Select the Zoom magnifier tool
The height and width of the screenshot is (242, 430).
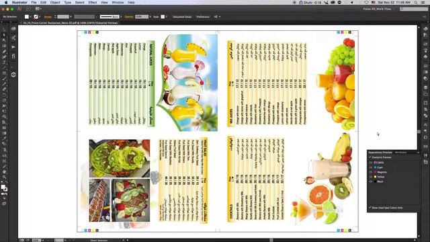tap(4, 177)
